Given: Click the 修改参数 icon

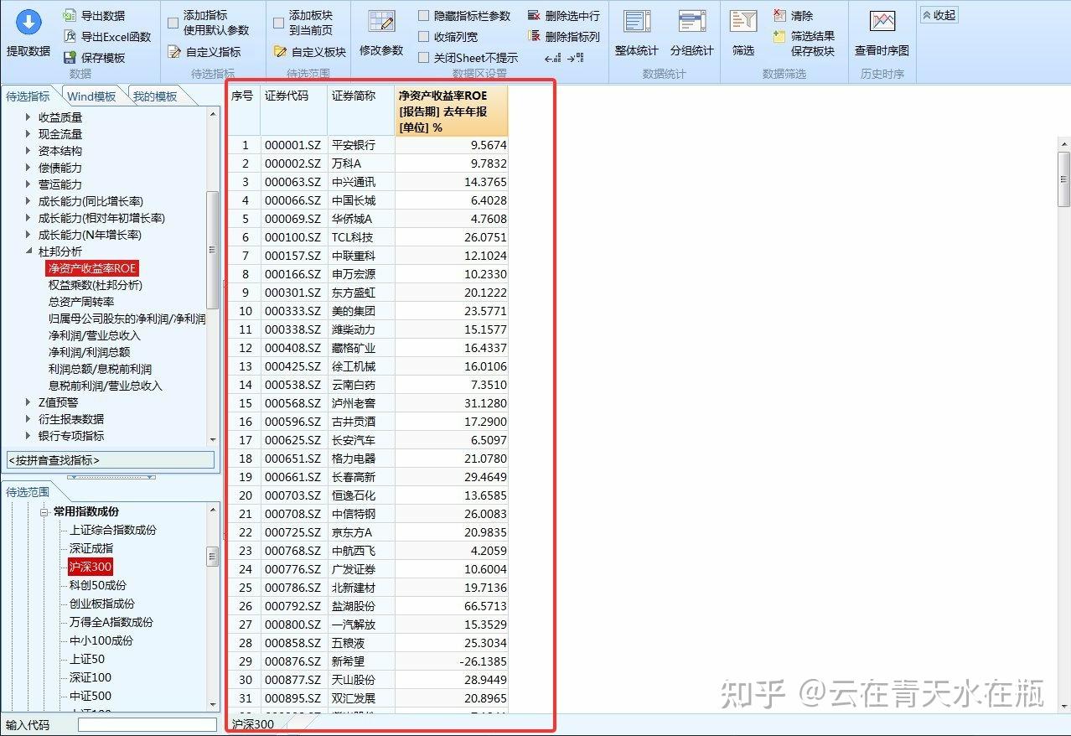Looking at the screenshot, I should (x=381, y=23).
